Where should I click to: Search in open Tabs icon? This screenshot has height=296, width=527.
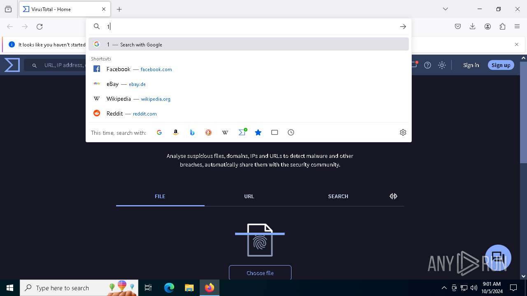coord(275,132)
